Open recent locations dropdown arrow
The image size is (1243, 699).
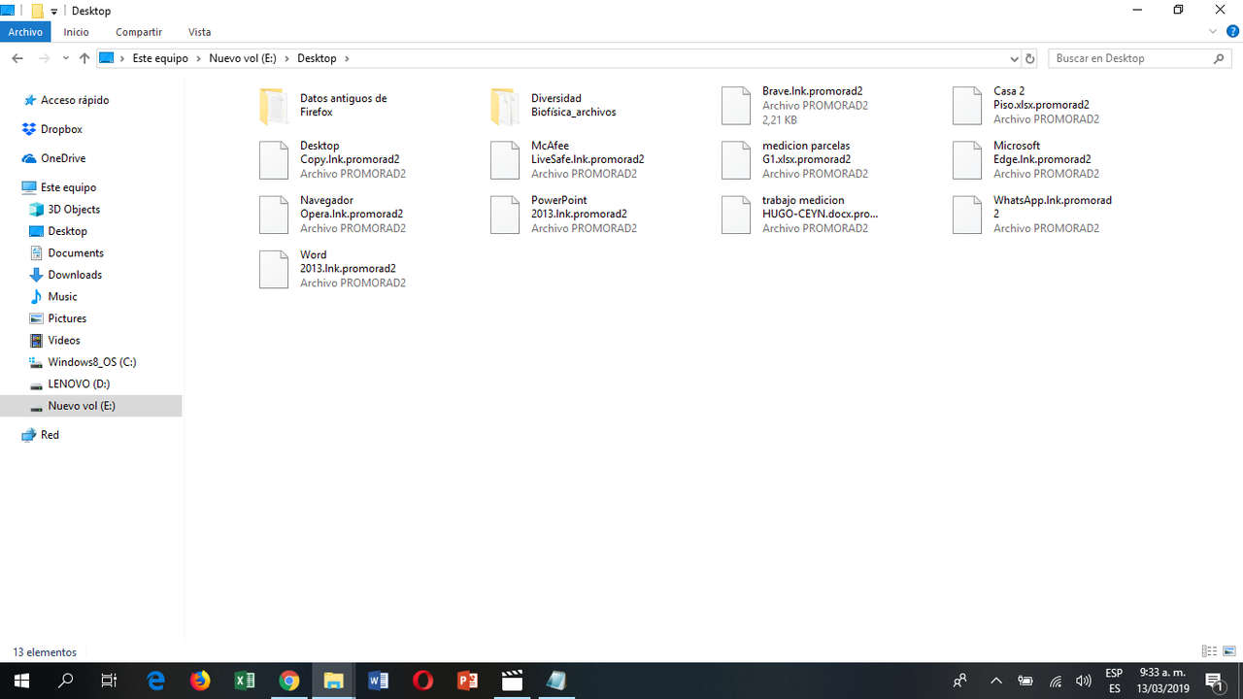pos(65,58)
